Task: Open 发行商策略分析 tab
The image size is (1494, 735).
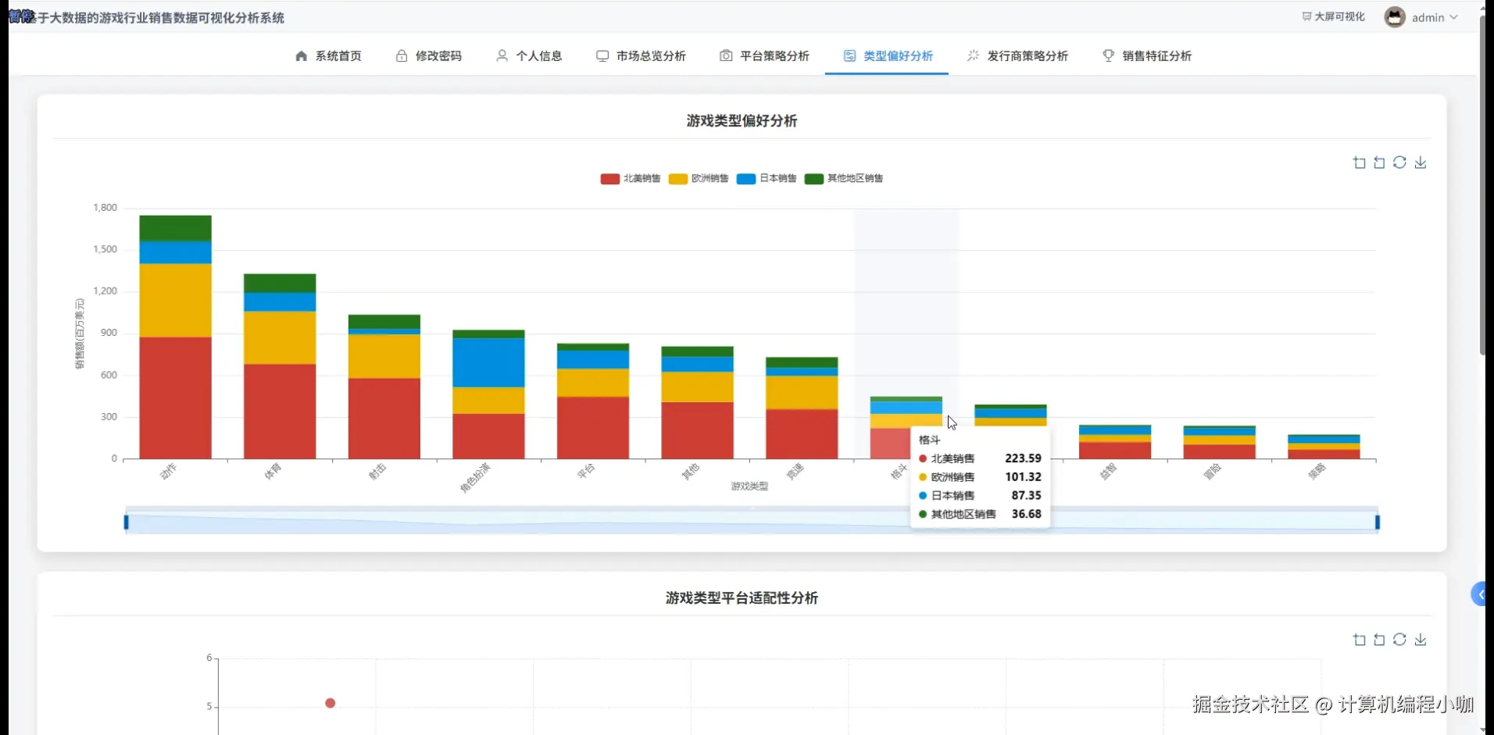Action: pyautogui.click(x=1017, y=55)
